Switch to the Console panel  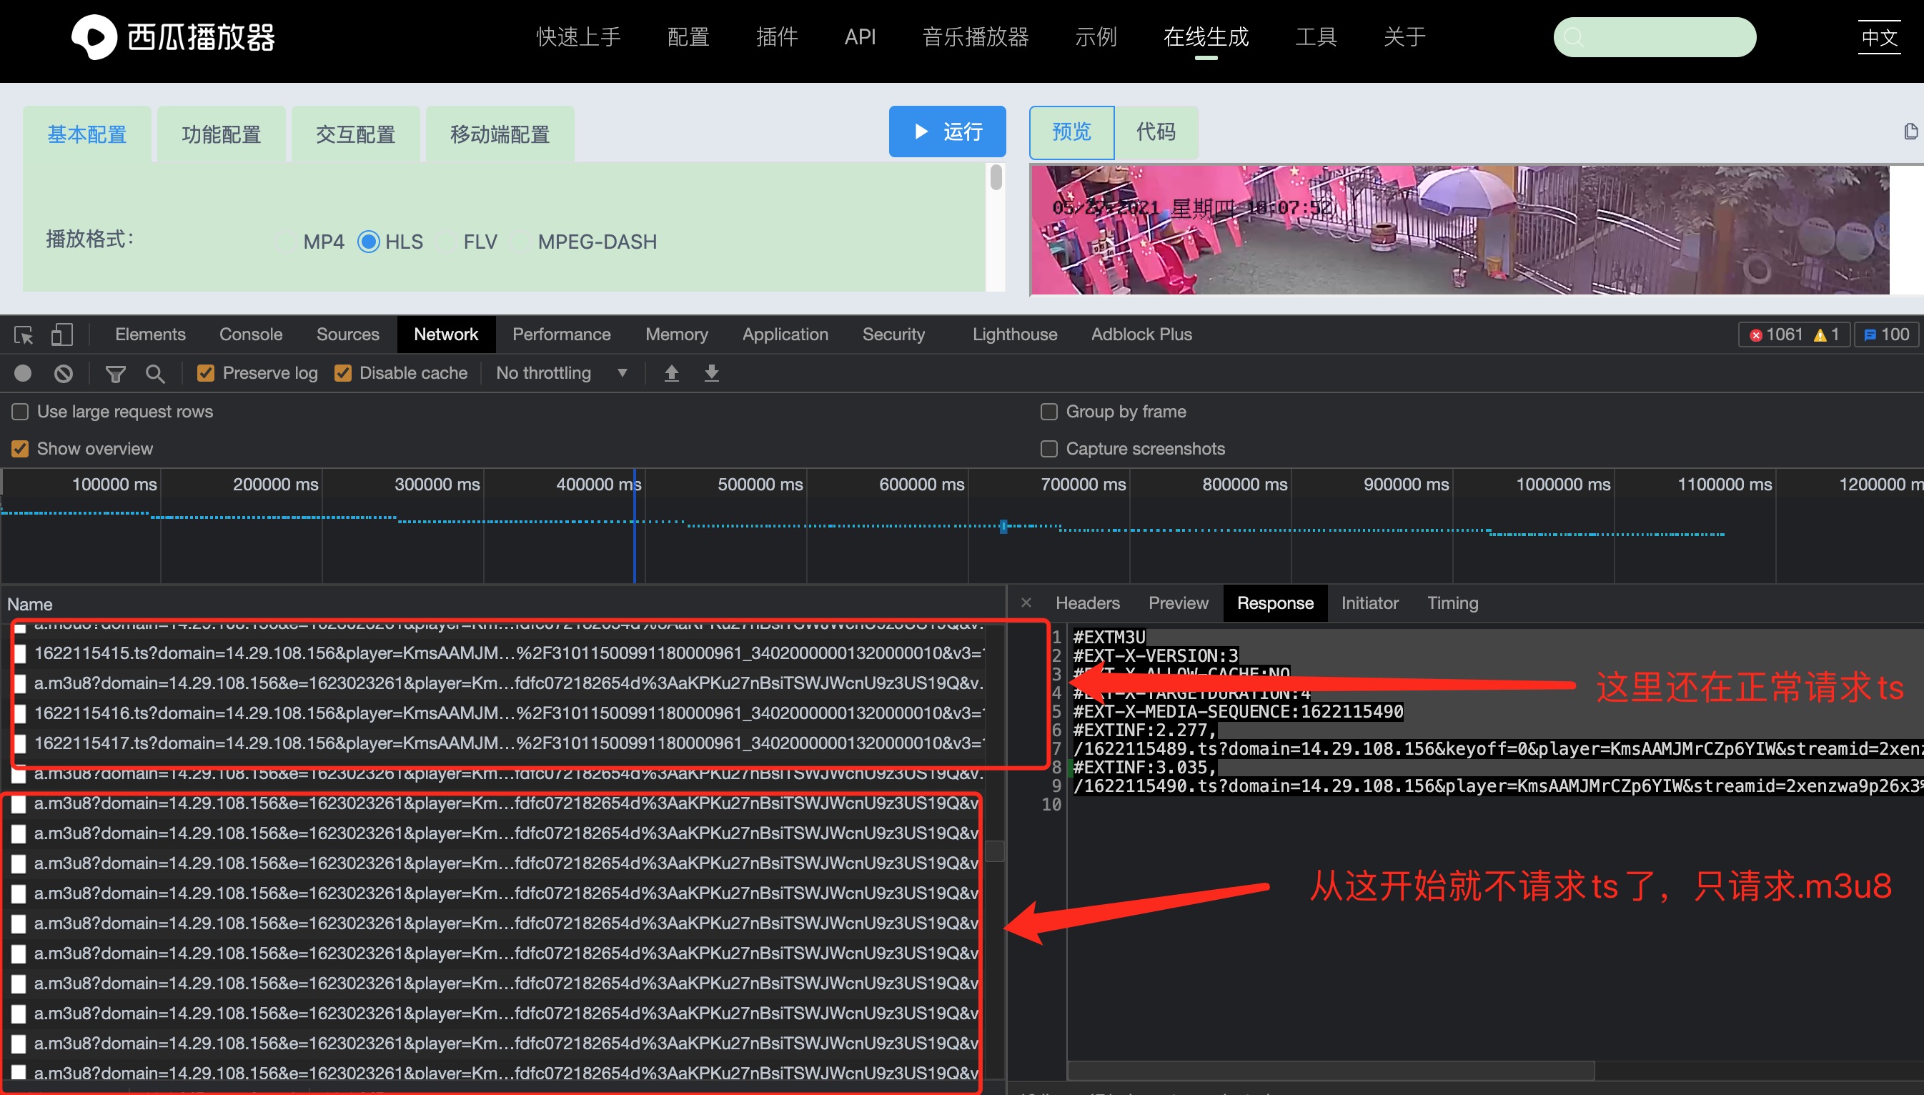[x=250, y=334]
